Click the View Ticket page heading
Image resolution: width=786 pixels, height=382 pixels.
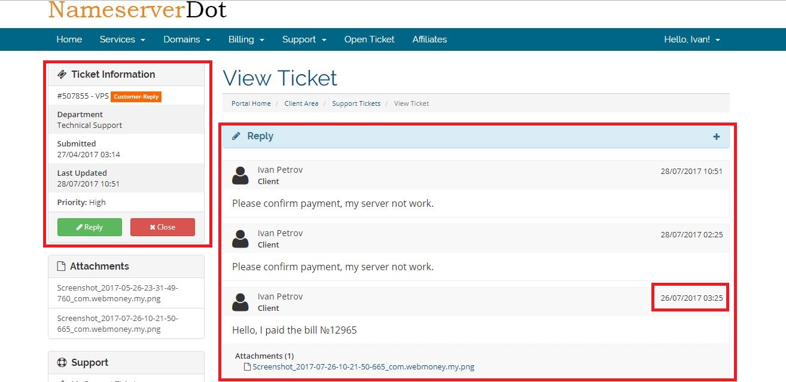point(280,78)
